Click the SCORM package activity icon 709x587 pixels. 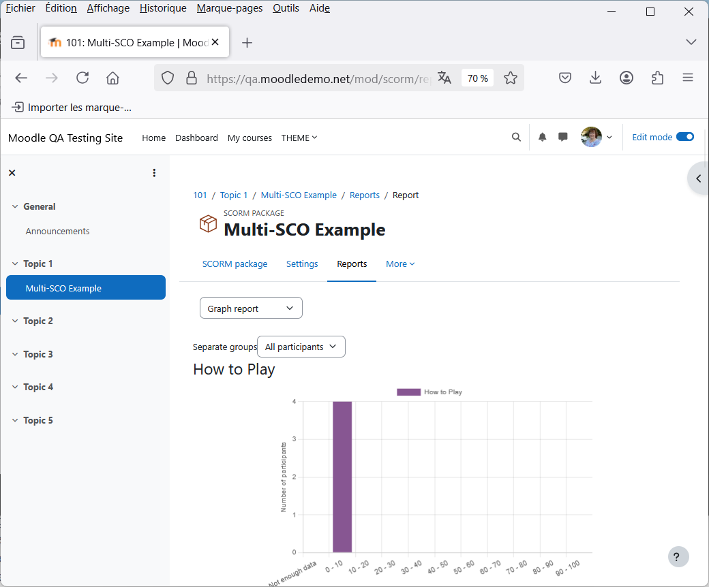pyautogui.click(x=208, y=223)
